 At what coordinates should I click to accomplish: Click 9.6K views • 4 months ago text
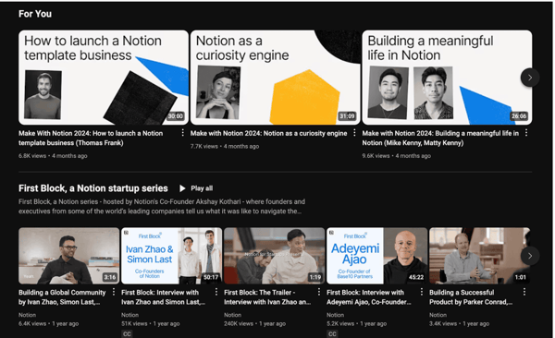(397, 155)
